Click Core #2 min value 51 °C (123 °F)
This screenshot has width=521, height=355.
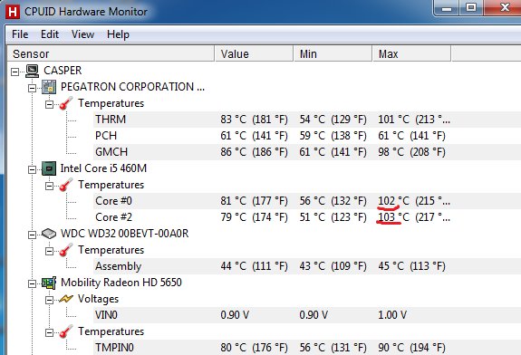[333, 217]
